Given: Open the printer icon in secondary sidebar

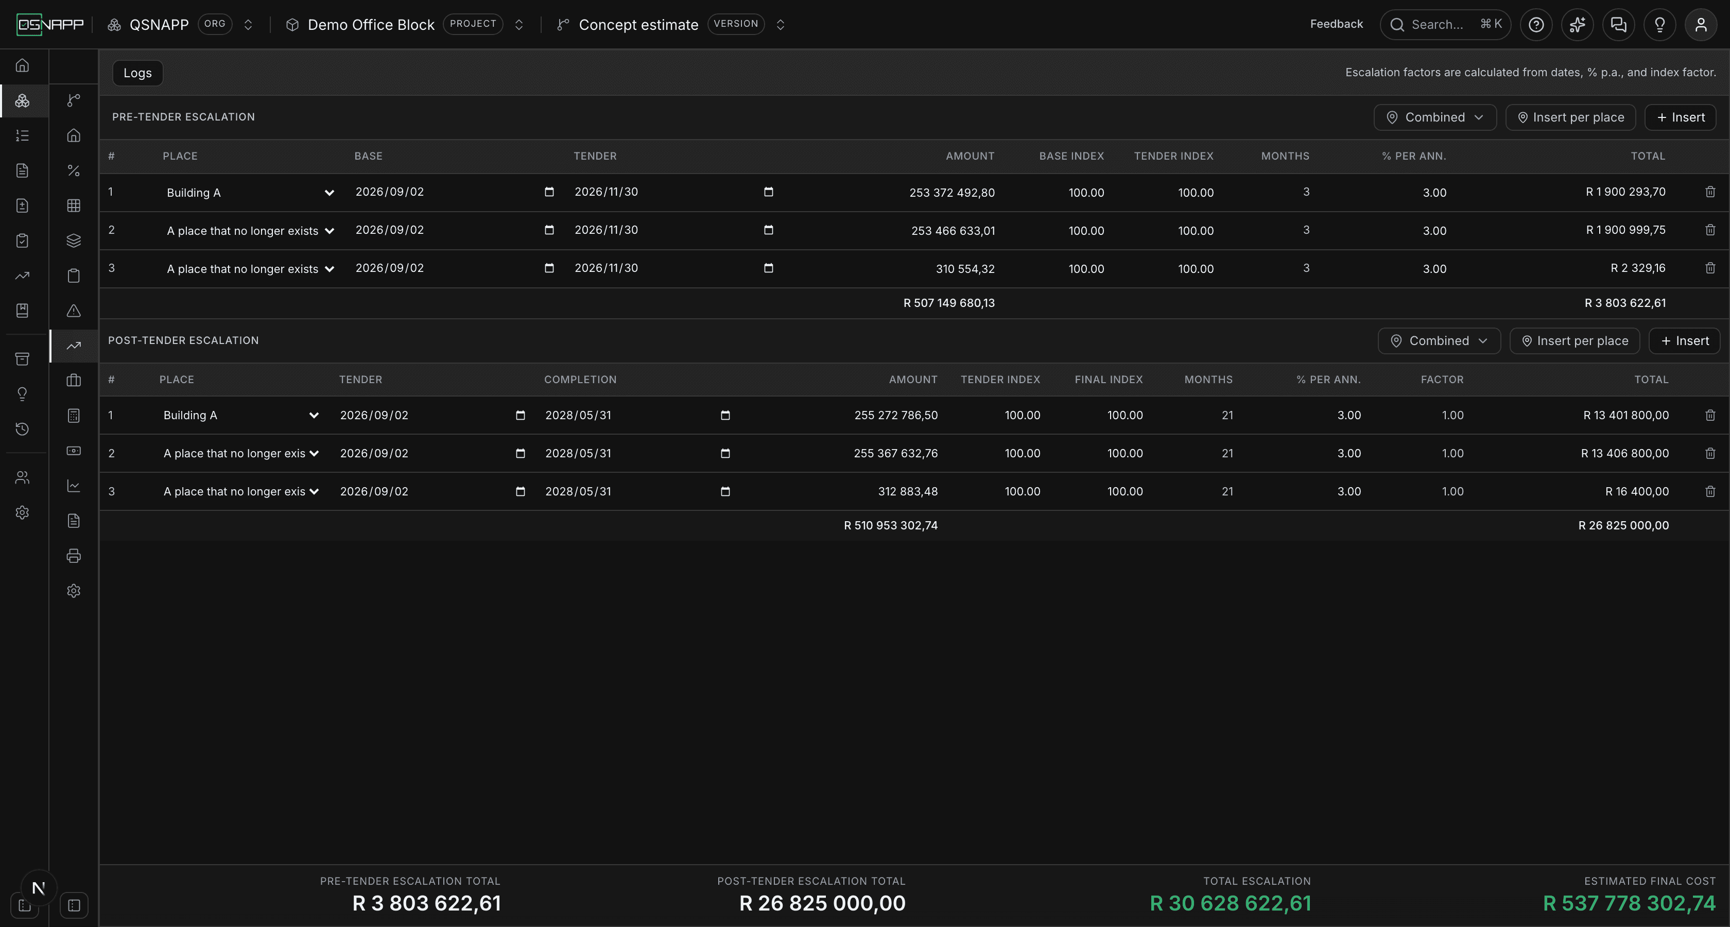Looking at the screenshot, I should (74, 556).
